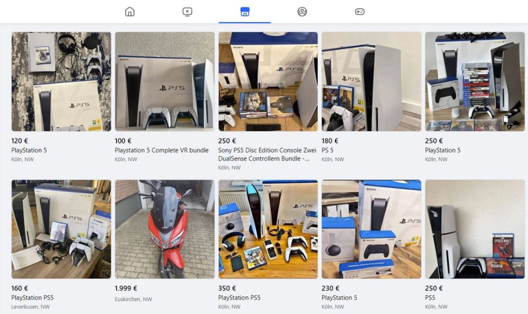Open the 180 € PS 5 listing image
The image size is (528, 314).
point(371,81)
